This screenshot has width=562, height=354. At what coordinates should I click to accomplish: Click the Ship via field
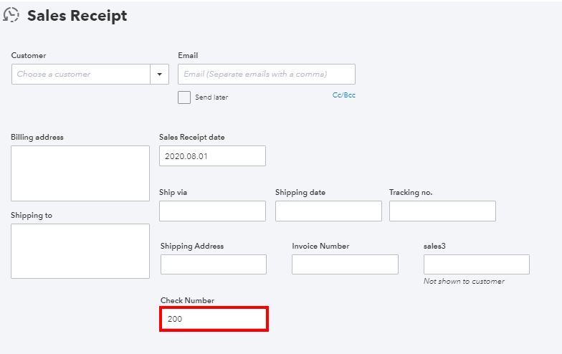coord(212,211)
